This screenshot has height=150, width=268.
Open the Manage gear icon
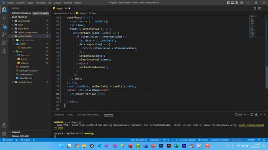4,134
